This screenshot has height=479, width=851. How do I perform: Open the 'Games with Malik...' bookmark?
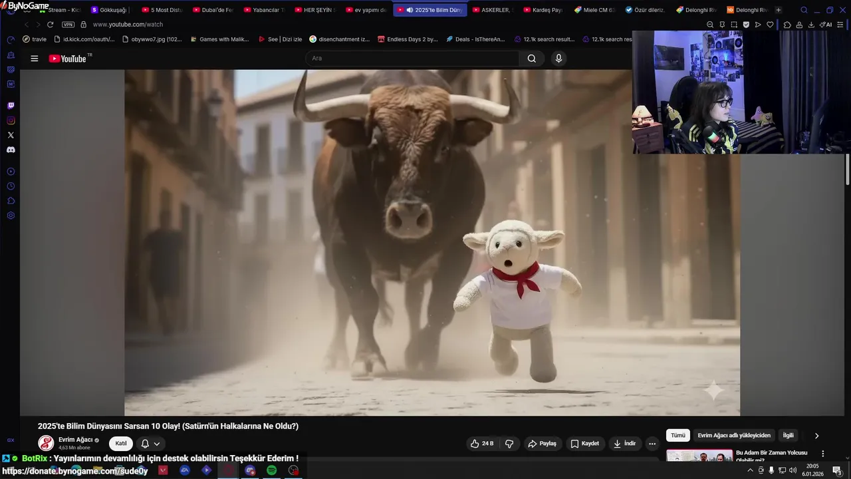(219, 39)
